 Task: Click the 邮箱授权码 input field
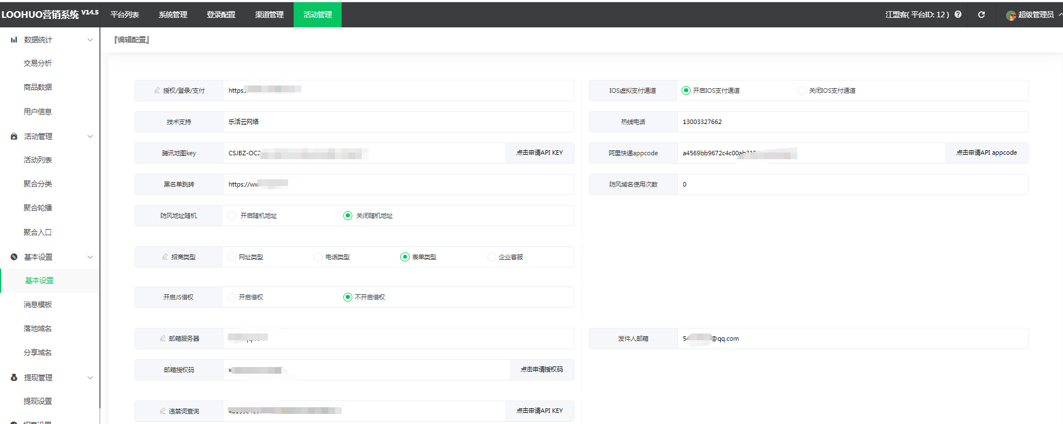366,370
